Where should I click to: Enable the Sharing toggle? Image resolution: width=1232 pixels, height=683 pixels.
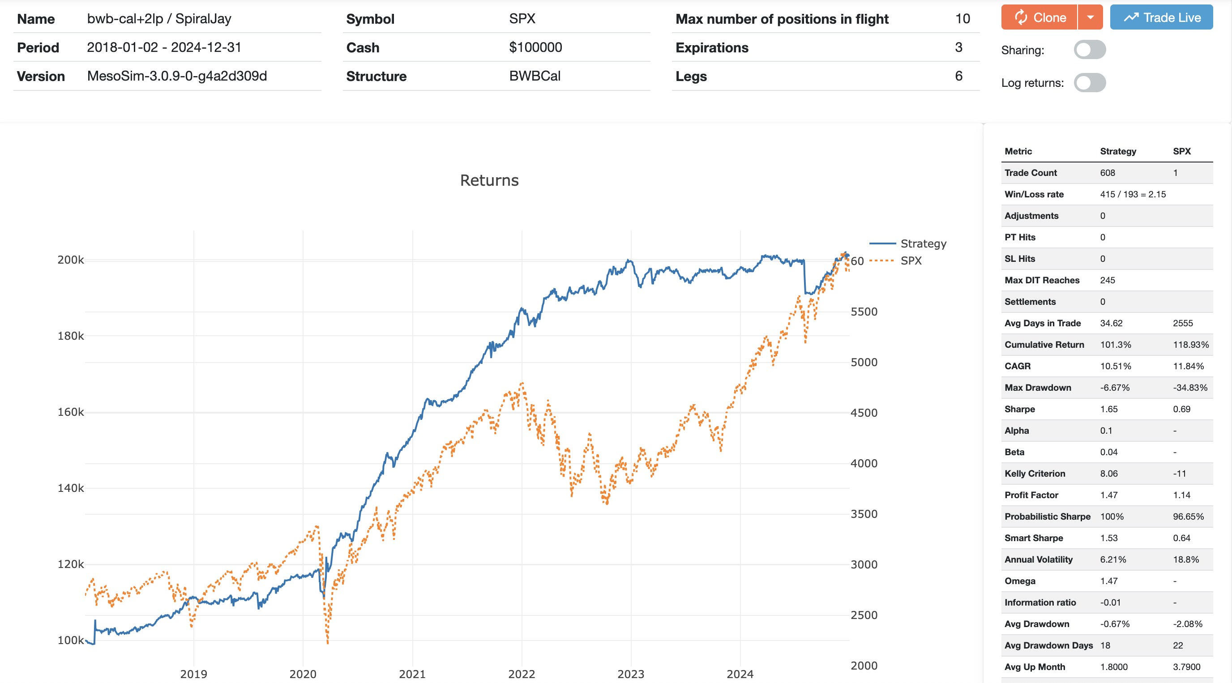point(1090,49)
